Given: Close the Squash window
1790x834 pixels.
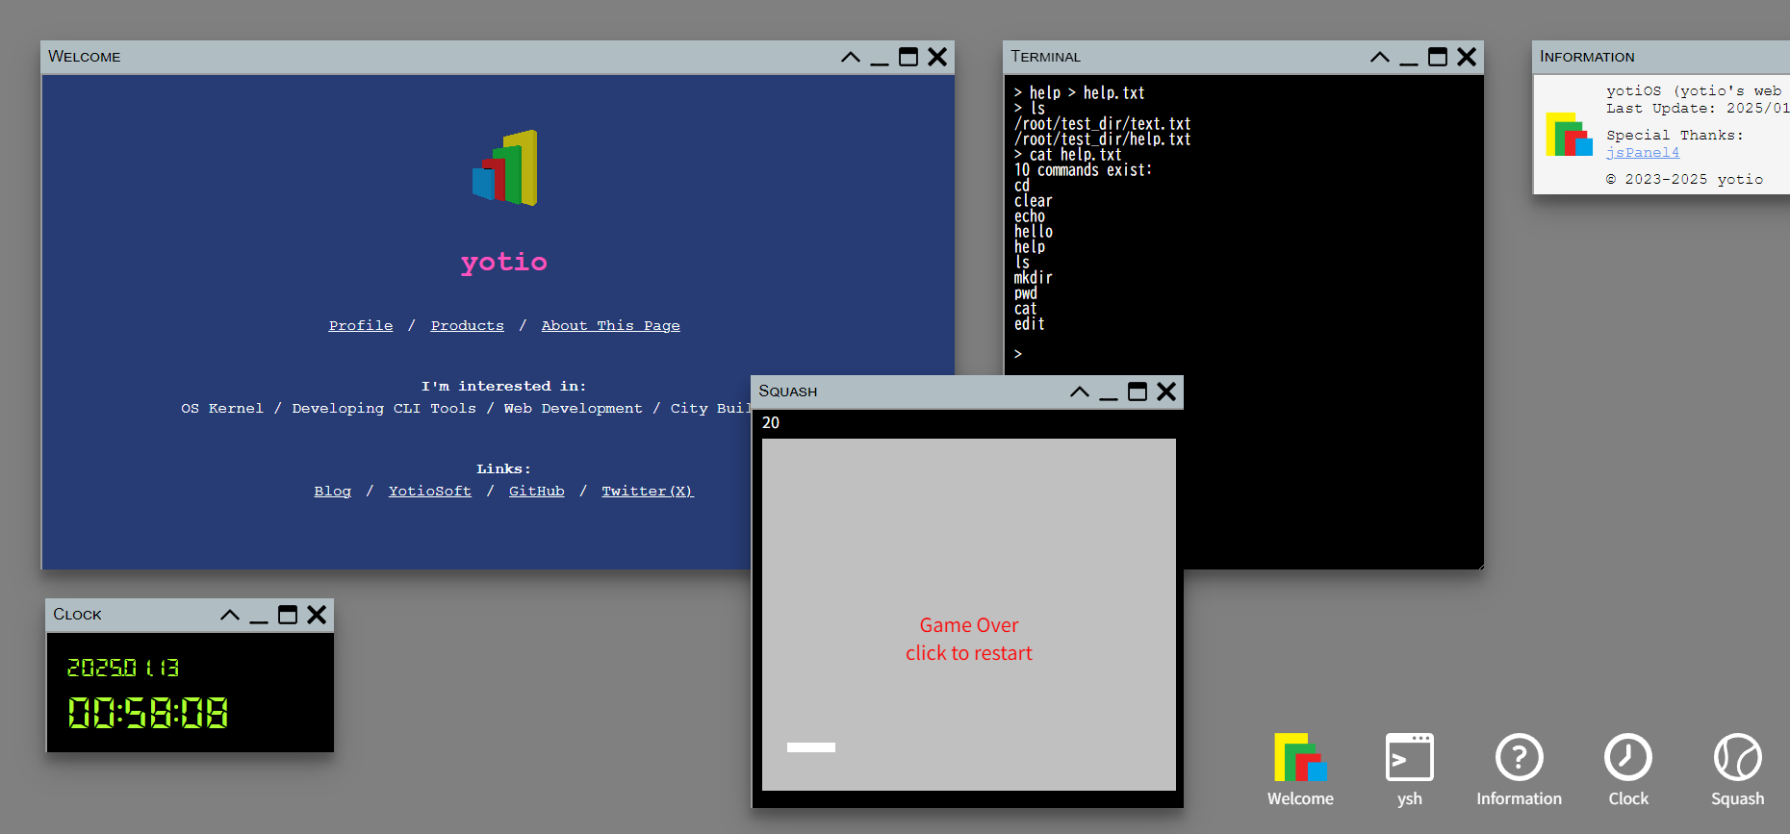Looking at the screenshot, I should point(1166,392).
